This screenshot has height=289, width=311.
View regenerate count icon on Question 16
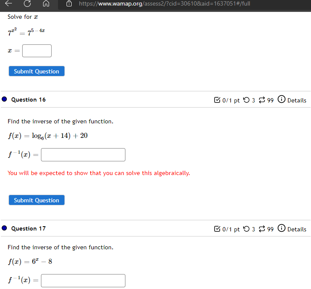(262, 100)
